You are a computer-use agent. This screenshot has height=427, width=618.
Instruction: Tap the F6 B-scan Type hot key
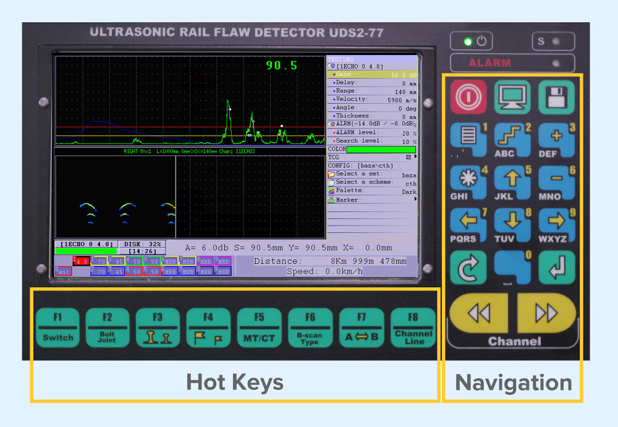310,328
